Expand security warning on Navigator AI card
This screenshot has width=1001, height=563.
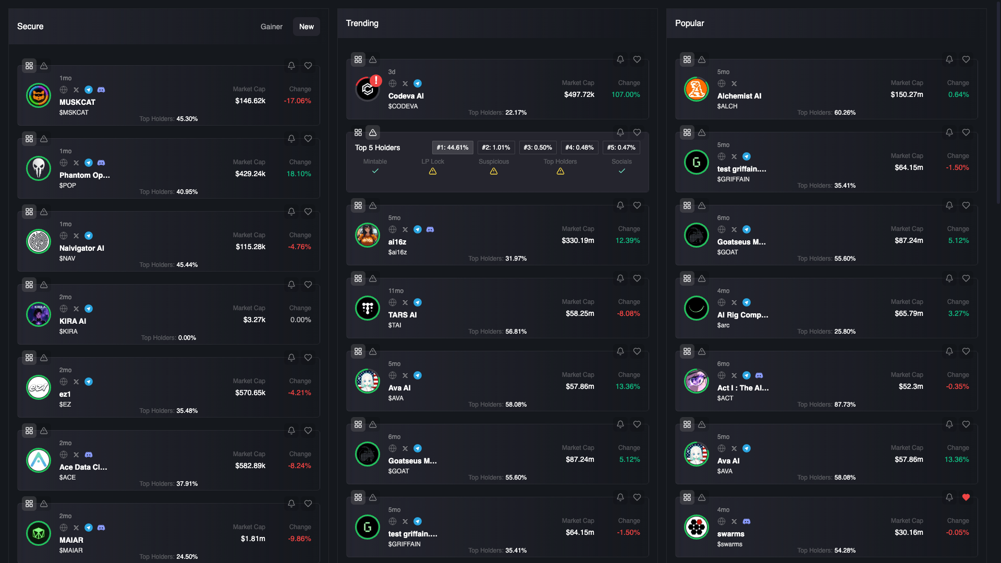pos(44,212)
